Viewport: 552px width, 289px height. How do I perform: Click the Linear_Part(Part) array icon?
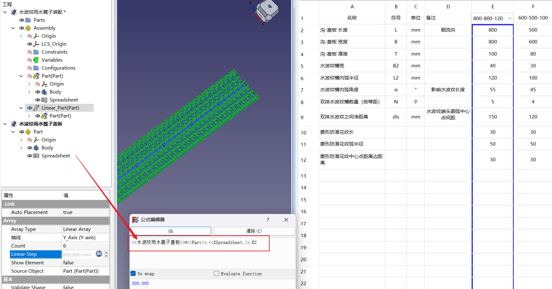36,108
